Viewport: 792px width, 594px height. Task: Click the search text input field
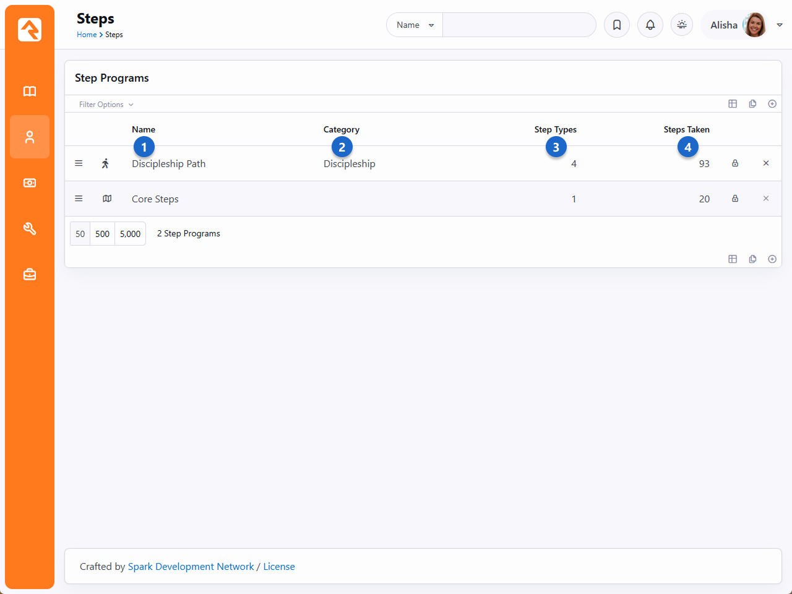519,25
